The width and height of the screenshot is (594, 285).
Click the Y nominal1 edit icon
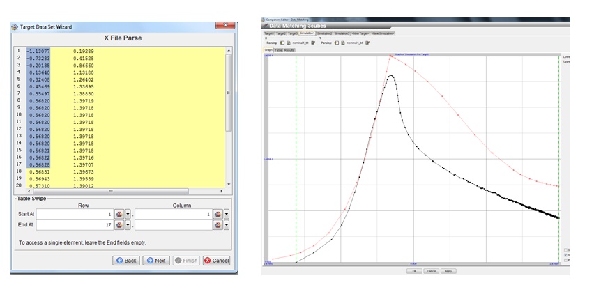367,43
